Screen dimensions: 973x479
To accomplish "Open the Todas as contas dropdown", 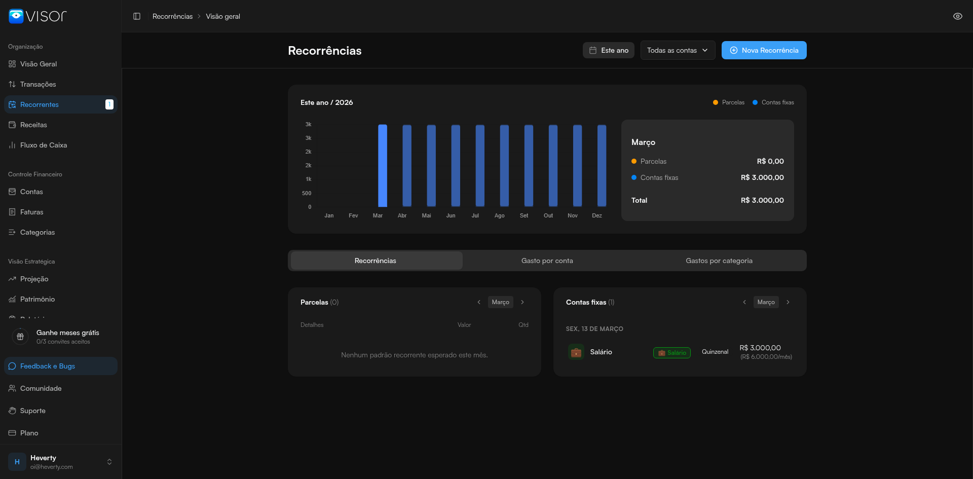I will 678,50.
